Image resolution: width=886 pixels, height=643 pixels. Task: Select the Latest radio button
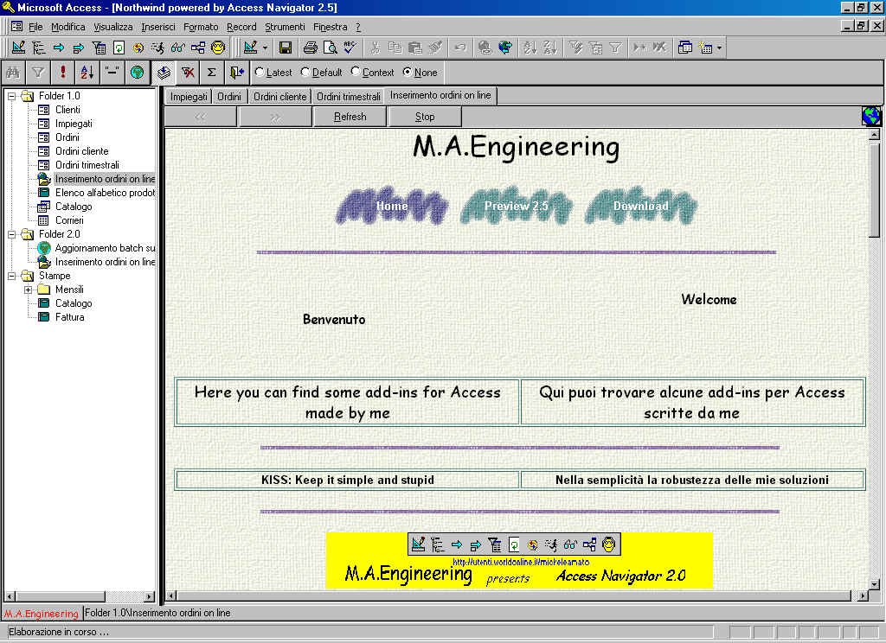260,73
